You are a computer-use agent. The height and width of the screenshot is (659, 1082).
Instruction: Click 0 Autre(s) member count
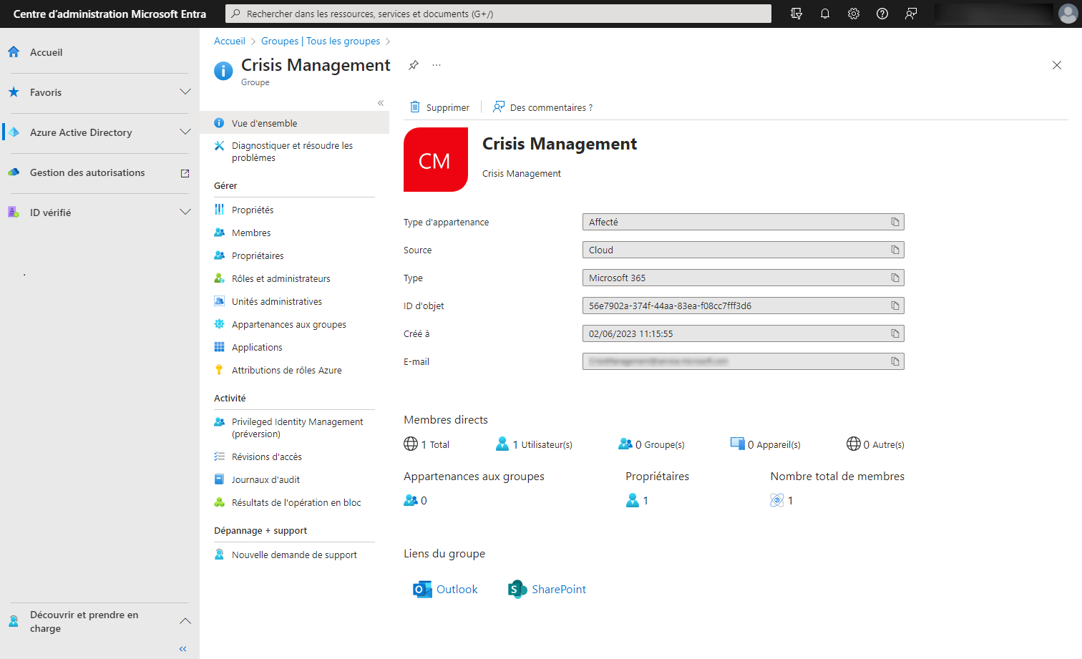pyautogui.click(x=875, y=444)
